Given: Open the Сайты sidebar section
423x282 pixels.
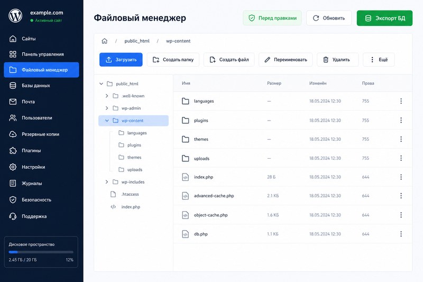Looking at the screenshot, I should click(41, 39).
